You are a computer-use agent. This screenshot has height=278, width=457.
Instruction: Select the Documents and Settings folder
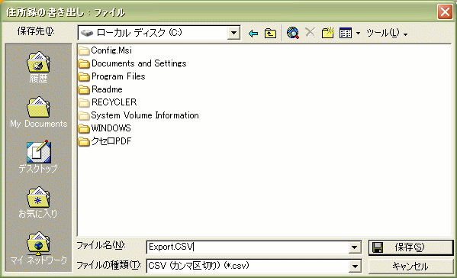tap(132, 63)
